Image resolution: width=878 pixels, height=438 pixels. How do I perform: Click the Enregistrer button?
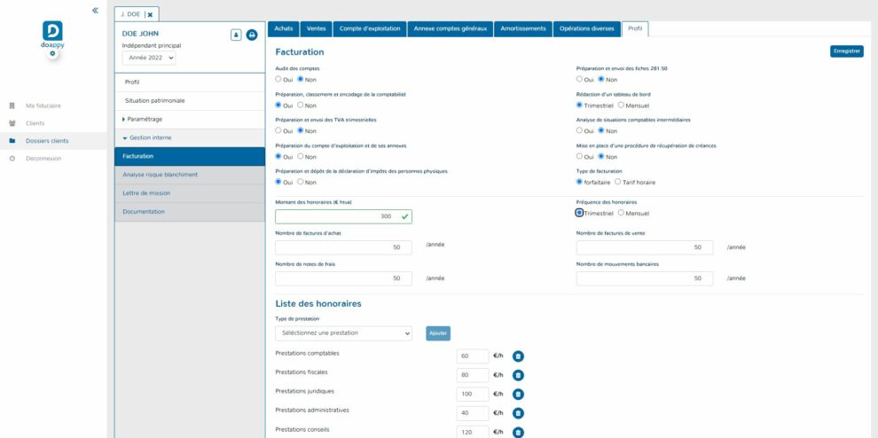click(x=846, y=51)
